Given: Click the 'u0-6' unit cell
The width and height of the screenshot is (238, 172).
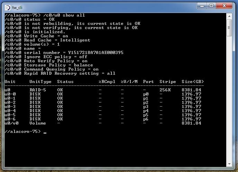Looking at the screenshot, I should 10,119.
